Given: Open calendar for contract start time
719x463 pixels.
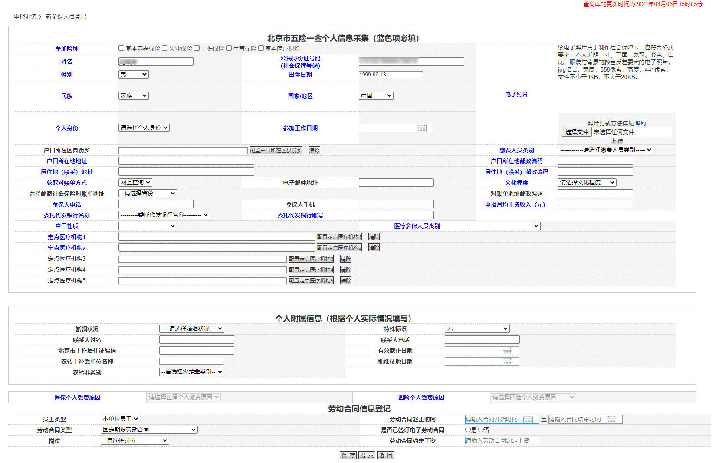Looking at the screenshot, I should click(528, 420).
